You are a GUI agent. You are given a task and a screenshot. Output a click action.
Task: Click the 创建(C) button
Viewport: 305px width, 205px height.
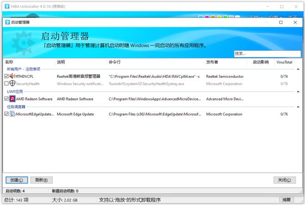click(17, 180)
